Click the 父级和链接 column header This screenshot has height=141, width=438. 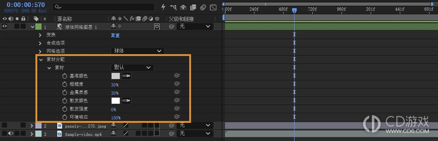pyautogui.click(x=181, y=19)
